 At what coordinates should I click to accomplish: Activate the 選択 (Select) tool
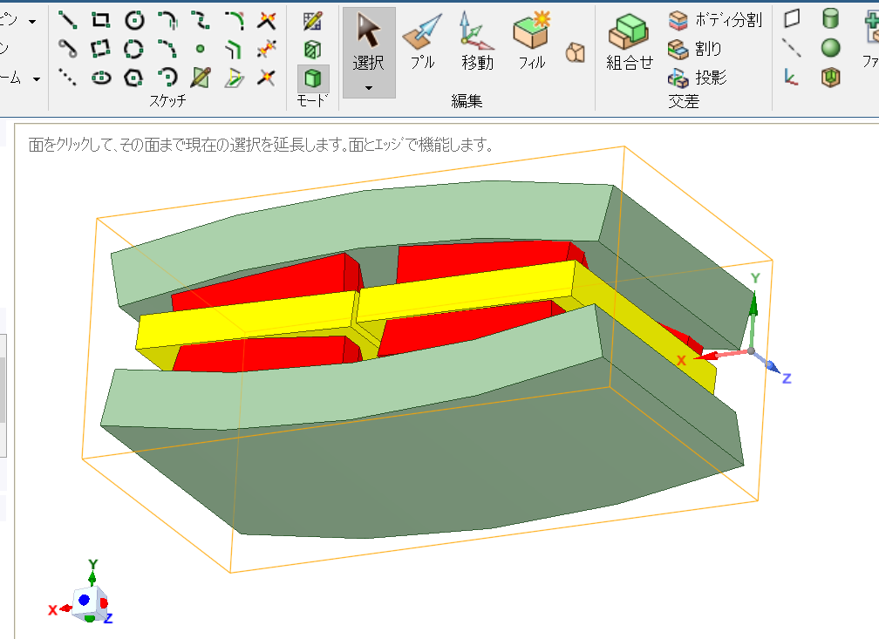[369, 44]
